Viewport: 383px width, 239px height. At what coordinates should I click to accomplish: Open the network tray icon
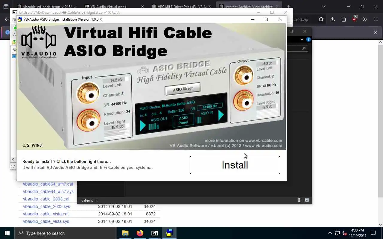coord(337,233)
